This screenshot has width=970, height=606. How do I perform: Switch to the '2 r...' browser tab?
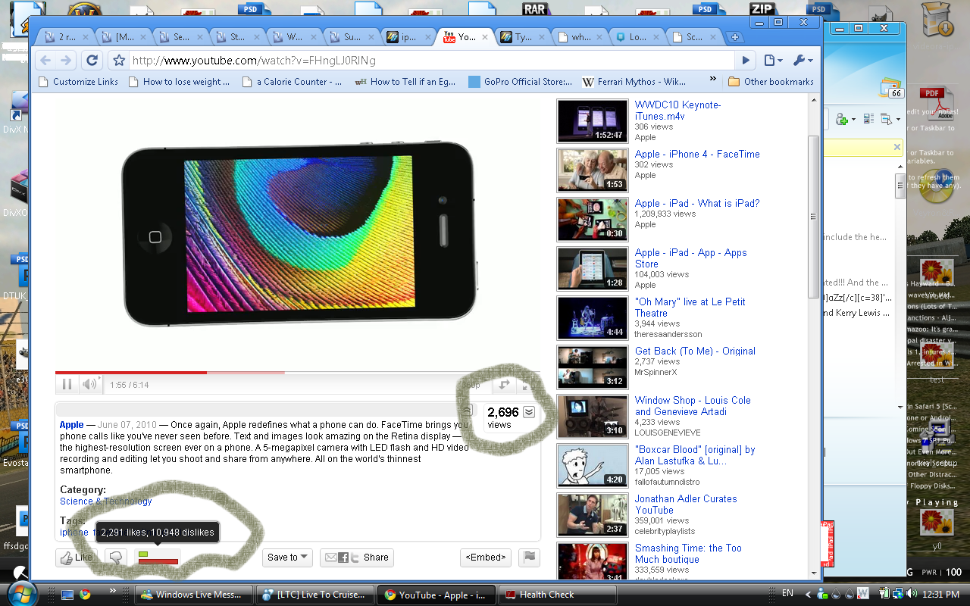pyautogui.click(x=67, y=36)
